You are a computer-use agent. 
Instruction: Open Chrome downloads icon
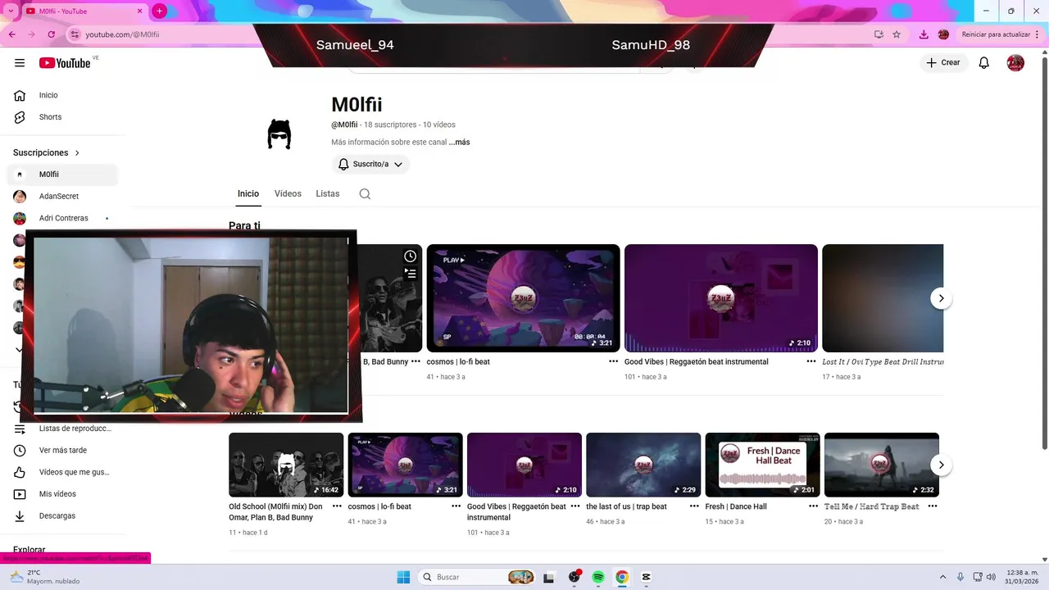pyautogui.click(x=924, y=34)
